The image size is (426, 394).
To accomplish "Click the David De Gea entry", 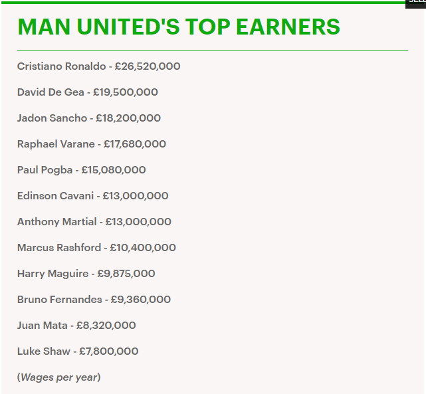I will click(x=88, y=92).
